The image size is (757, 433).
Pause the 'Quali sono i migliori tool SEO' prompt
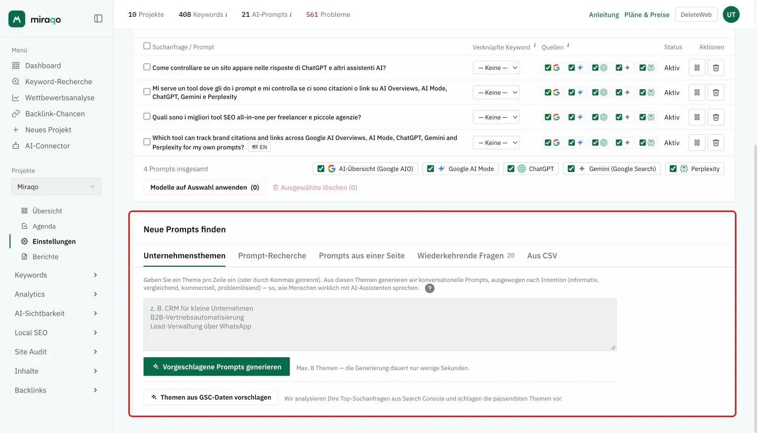(x=697, y=117)
